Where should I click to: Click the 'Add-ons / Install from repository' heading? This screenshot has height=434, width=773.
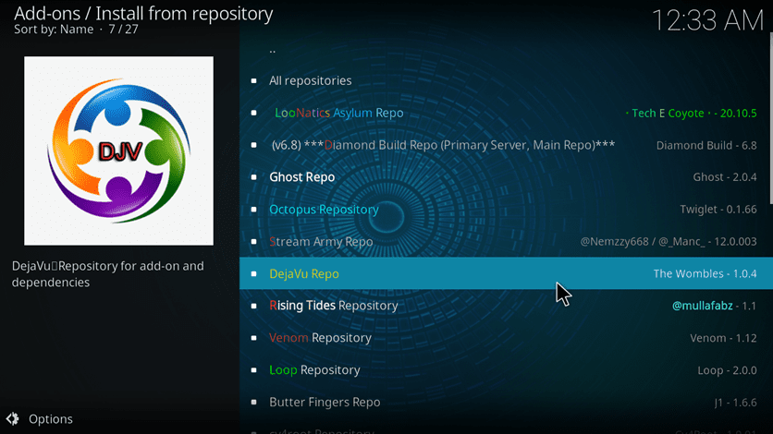(143, 13)
